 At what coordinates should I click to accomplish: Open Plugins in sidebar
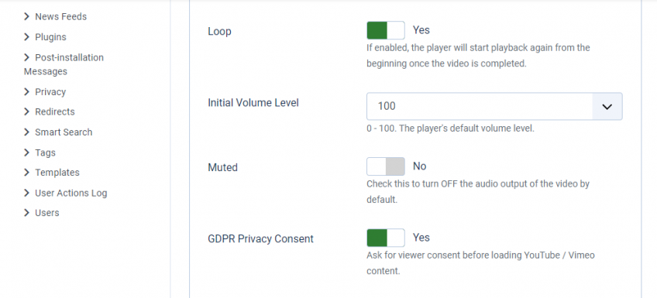(50, 37)
